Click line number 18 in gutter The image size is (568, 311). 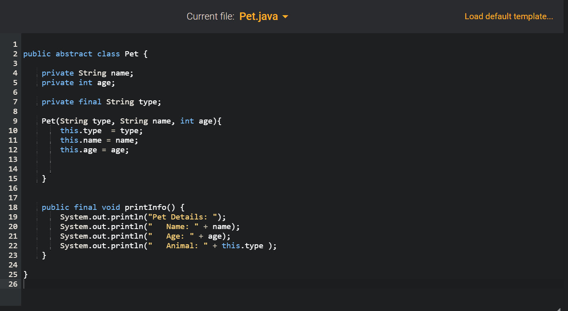[13, 207]
